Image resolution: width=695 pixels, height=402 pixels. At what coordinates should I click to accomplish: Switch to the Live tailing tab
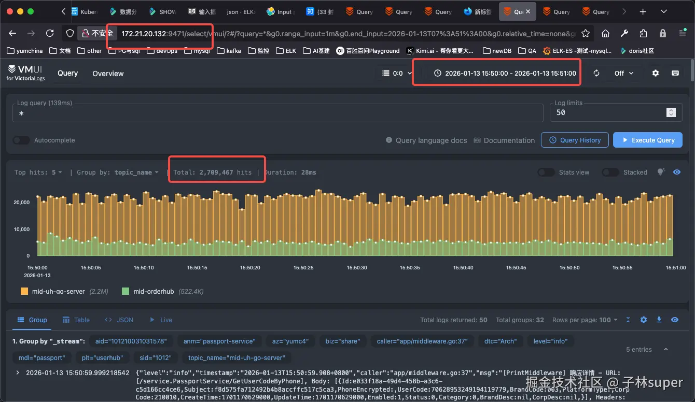pyautogui.click(x=160, y=320)
